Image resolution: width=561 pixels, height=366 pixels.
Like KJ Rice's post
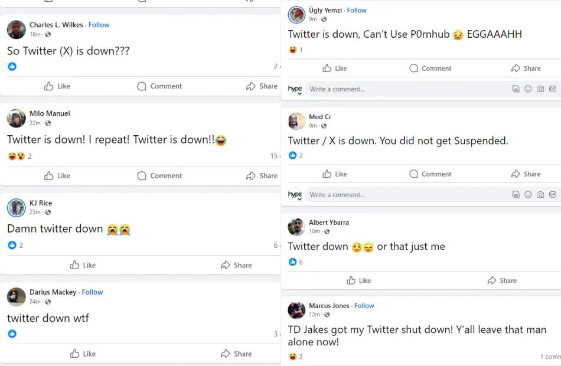[x=83, y=265]
